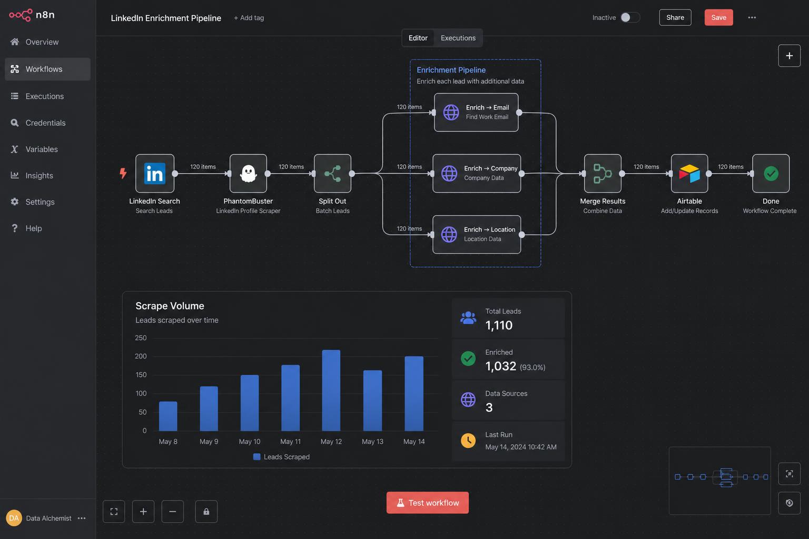Click the DA user avatar

[14, 518]
